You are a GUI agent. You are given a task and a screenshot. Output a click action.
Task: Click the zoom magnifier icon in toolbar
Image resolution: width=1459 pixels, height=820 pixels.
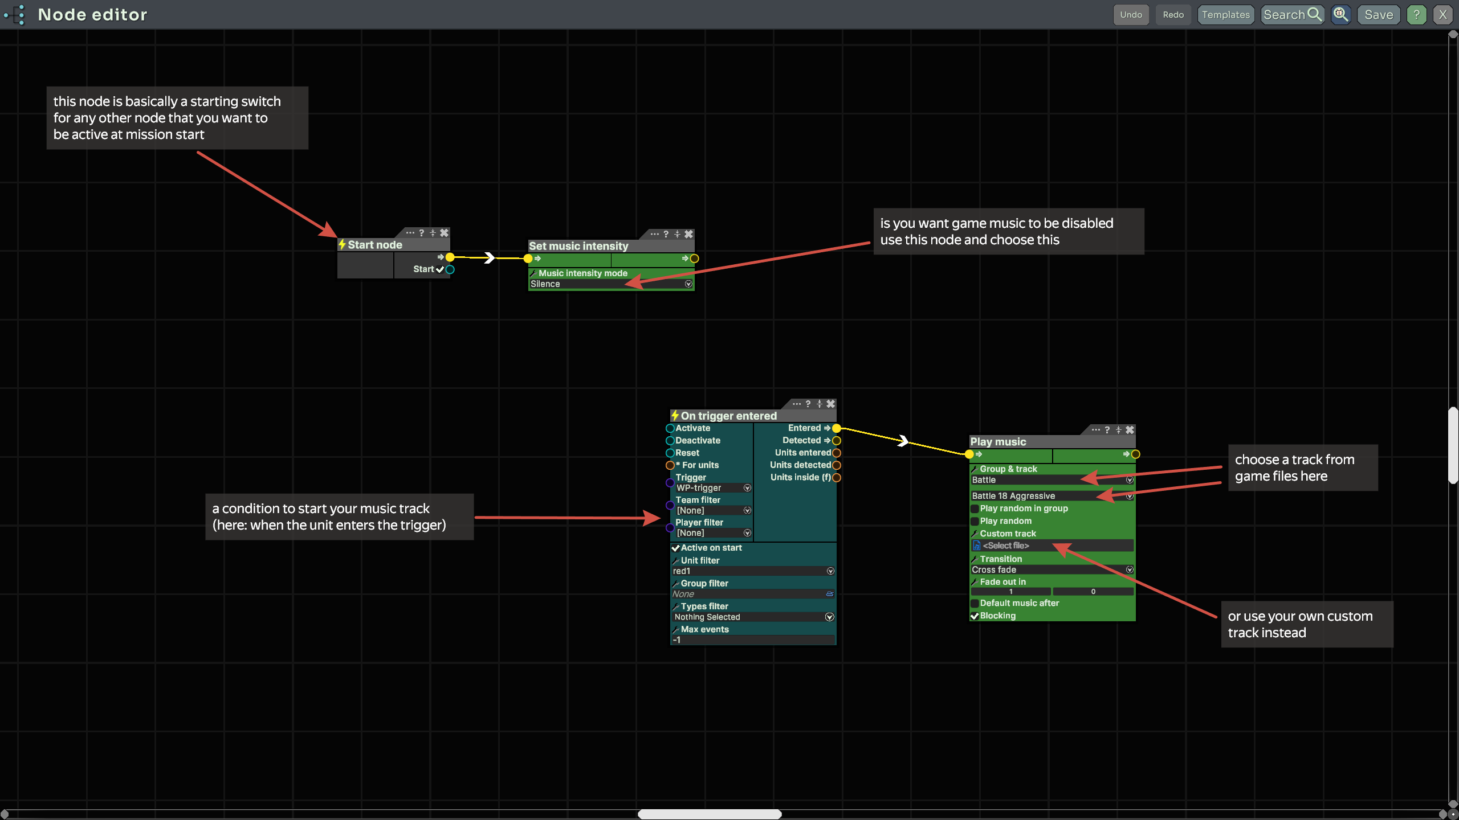tap(1340, 15)
